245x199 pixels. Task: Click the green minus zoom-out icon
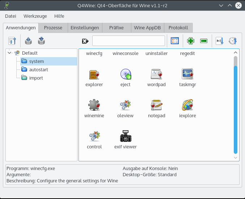click(204, 41)
